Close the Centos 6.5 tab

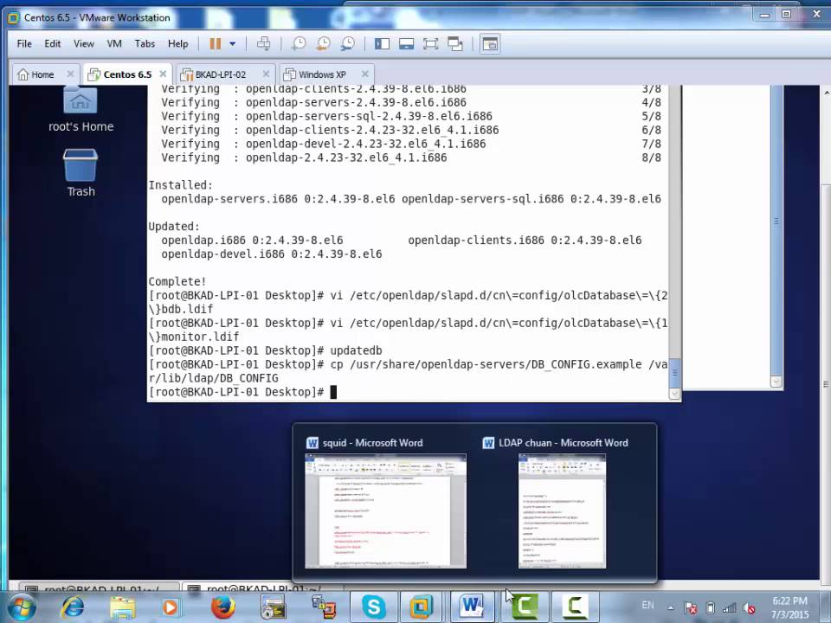(x=163, y=74)
